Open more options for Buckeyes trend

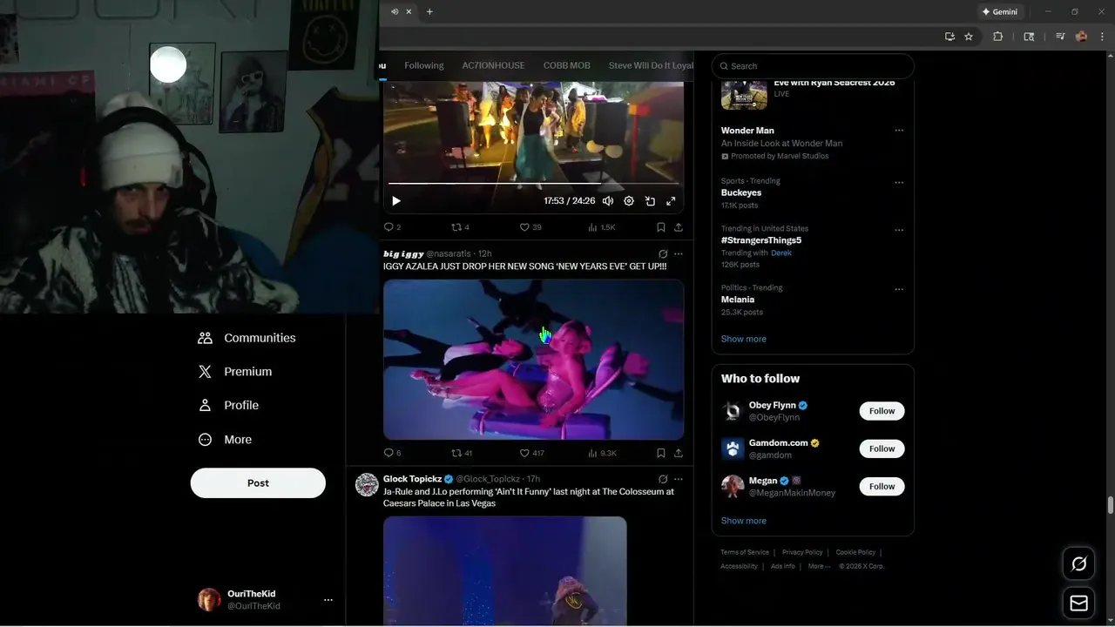point(899,183)
